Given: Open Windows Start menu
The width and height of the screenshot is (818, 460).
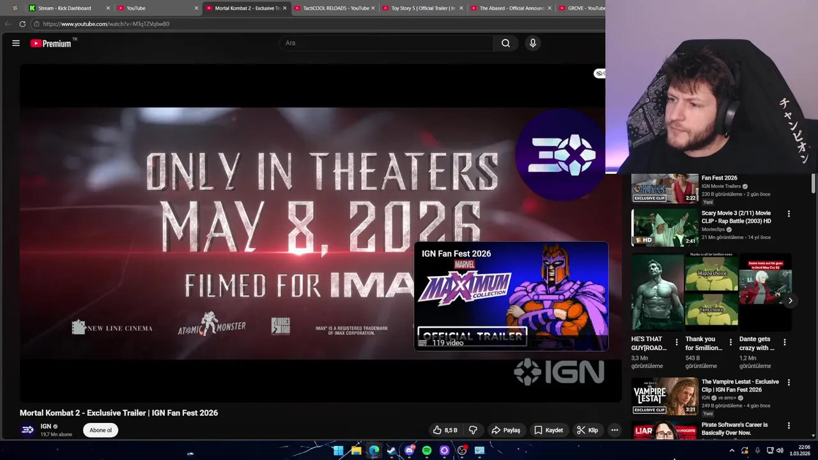Looking at the screenshot, I should pos(338,450).
